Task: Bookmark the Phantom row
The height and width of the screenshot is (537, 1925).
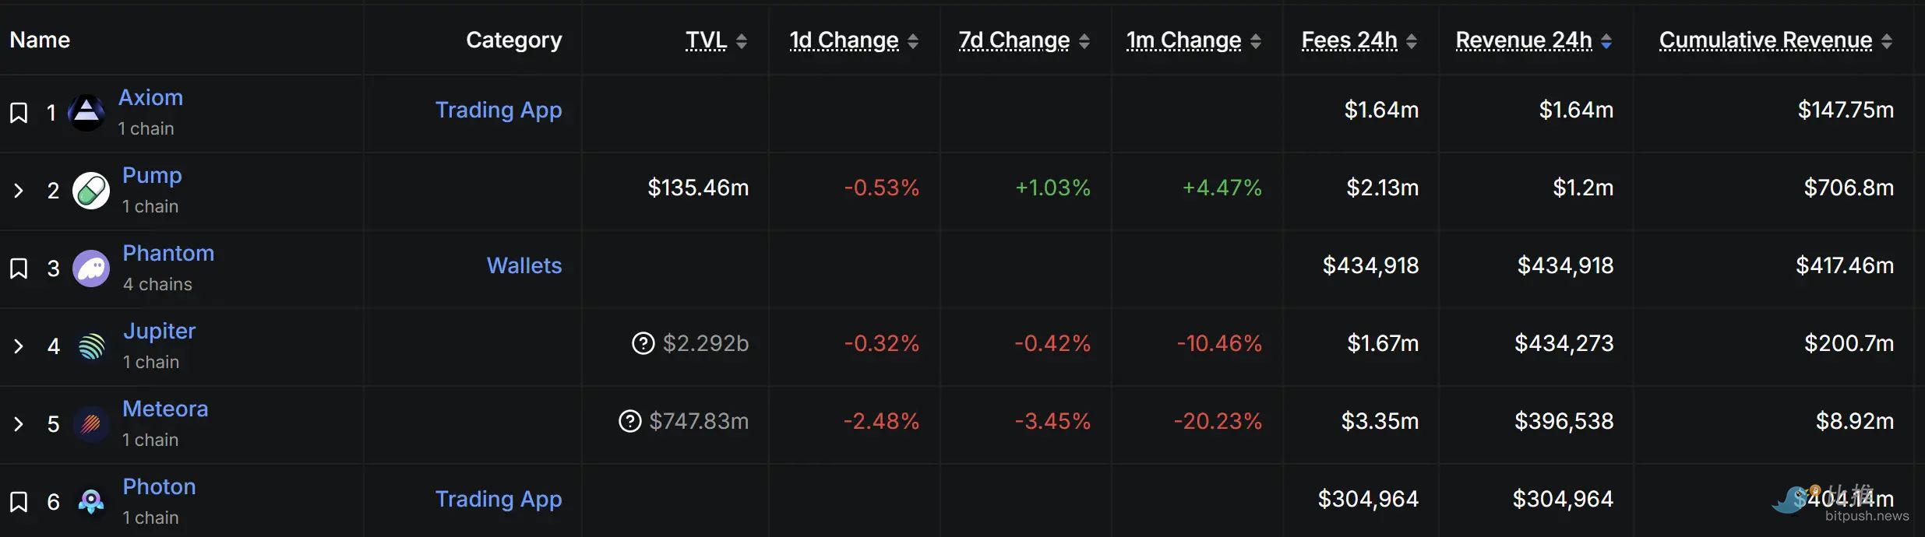Action: click(x=19, y=268)
